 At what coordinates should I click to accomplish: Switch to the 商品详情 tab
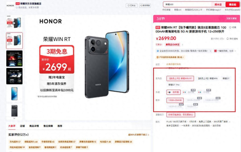tap(34, 126)
